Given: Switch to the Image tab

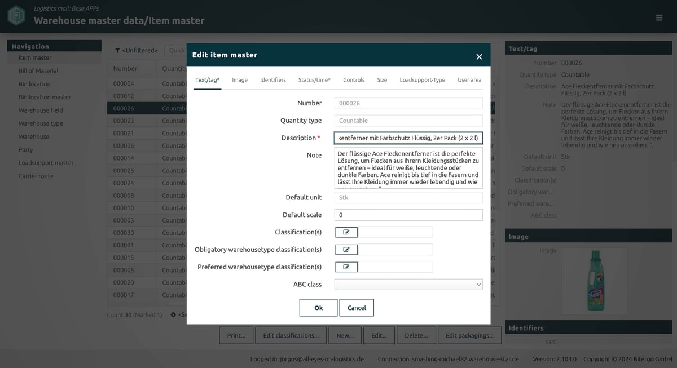Looking at the screenshot, I should coord(240,80).
